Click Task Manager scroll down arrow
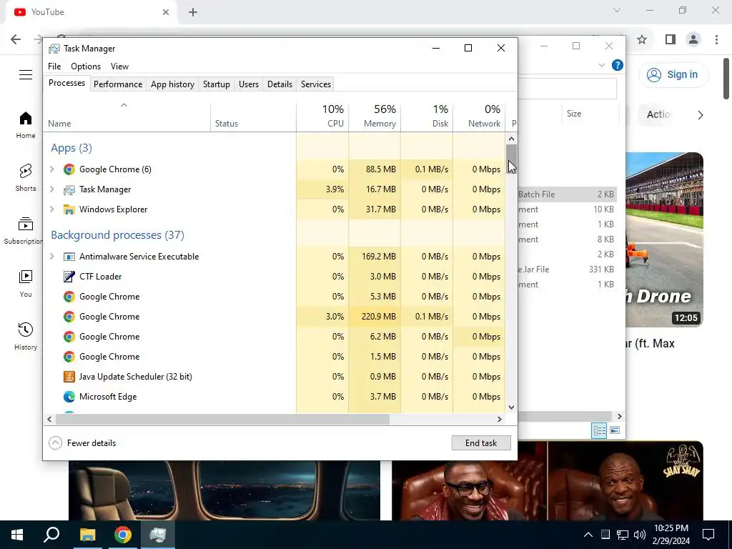The image size is (732, 549). pyautogui.click(x=511, y=407)
